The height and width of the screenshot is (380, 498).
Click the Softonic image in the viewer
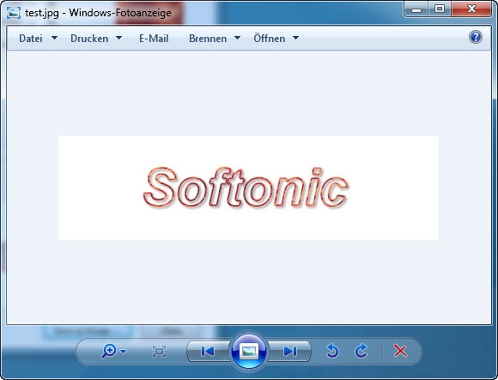pos(249,188)
